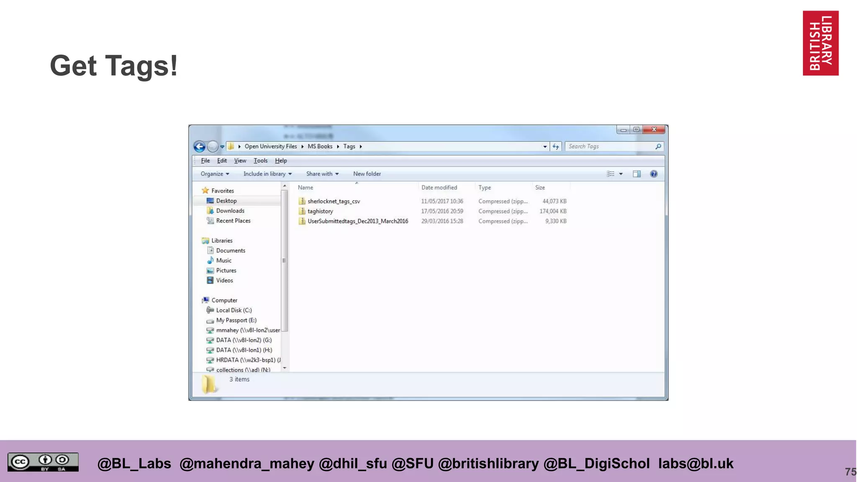Screen dimensions: 857x482
Task: Click the New folder button
Action: point(367,174)
